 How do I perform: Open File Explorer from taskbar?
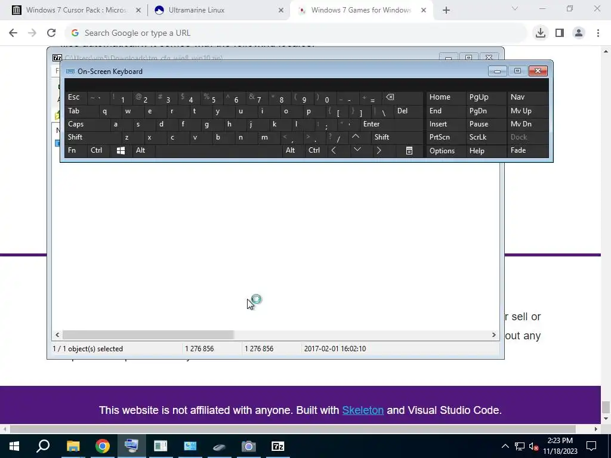point(73,446)
